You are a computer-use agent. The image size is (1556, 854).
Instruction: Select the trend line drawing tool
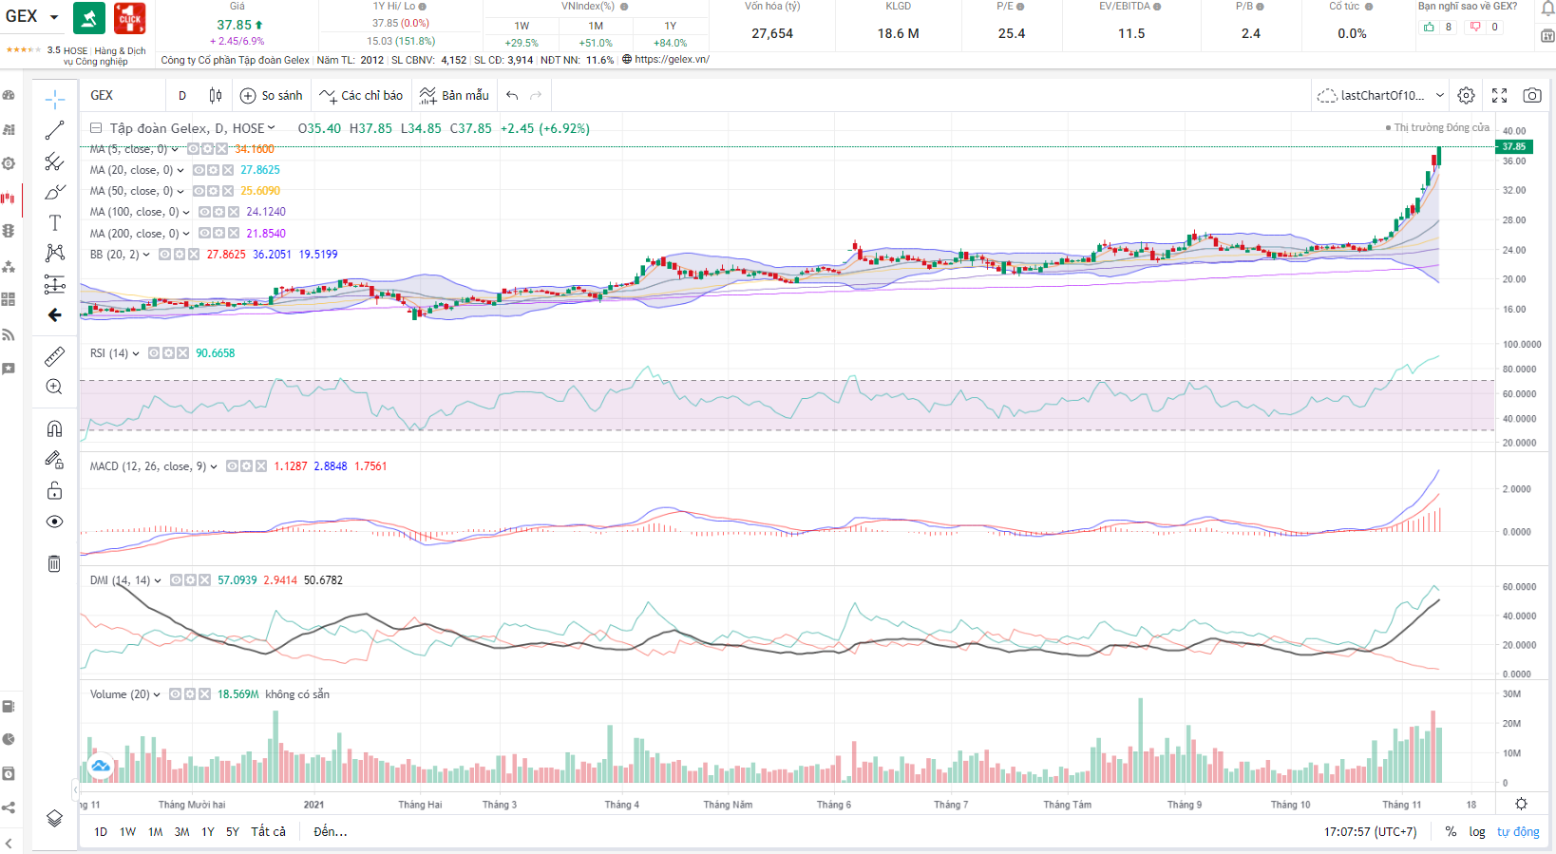[55, 130]
